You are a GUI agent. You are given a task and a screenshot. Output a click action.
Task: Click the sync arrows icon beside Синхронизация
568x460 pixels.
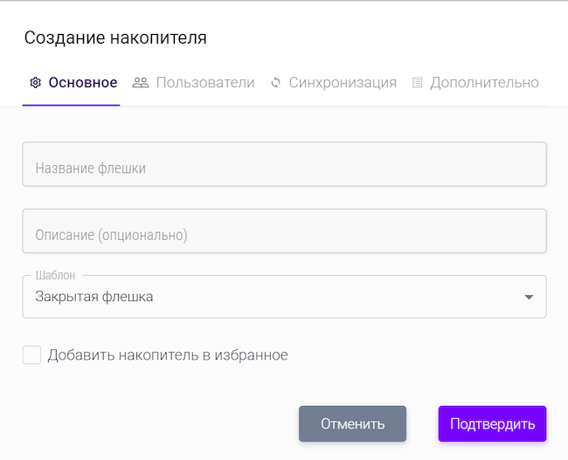(276, 83)
